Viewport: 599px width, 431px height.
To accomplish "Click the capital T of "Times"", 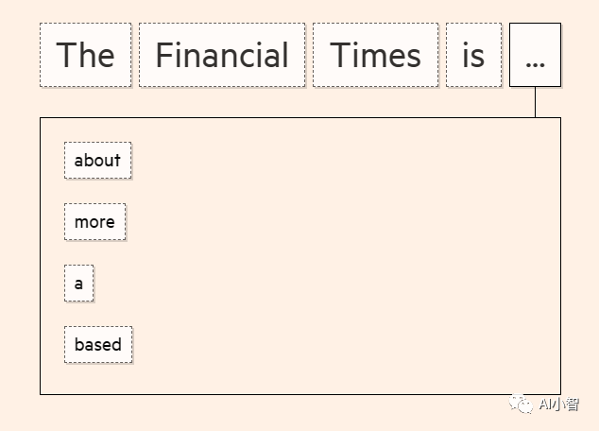I will [x=338, y=55].
